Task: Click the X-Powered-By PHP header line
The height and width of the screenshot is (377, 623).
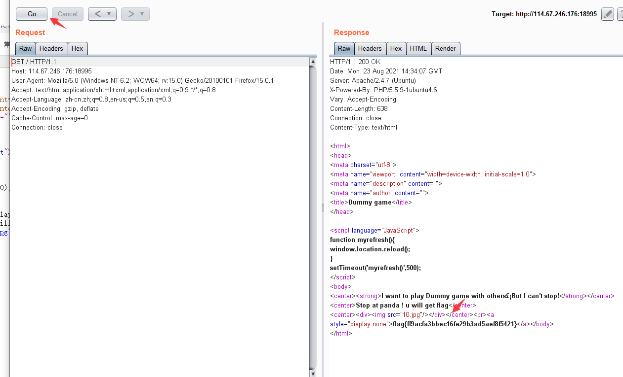Action: (383, 90)
